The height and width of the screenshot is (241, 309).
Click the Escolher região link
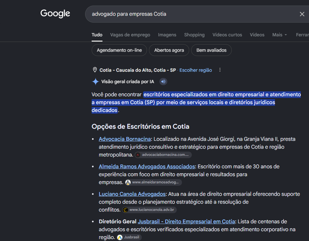(x=195, y=70)
